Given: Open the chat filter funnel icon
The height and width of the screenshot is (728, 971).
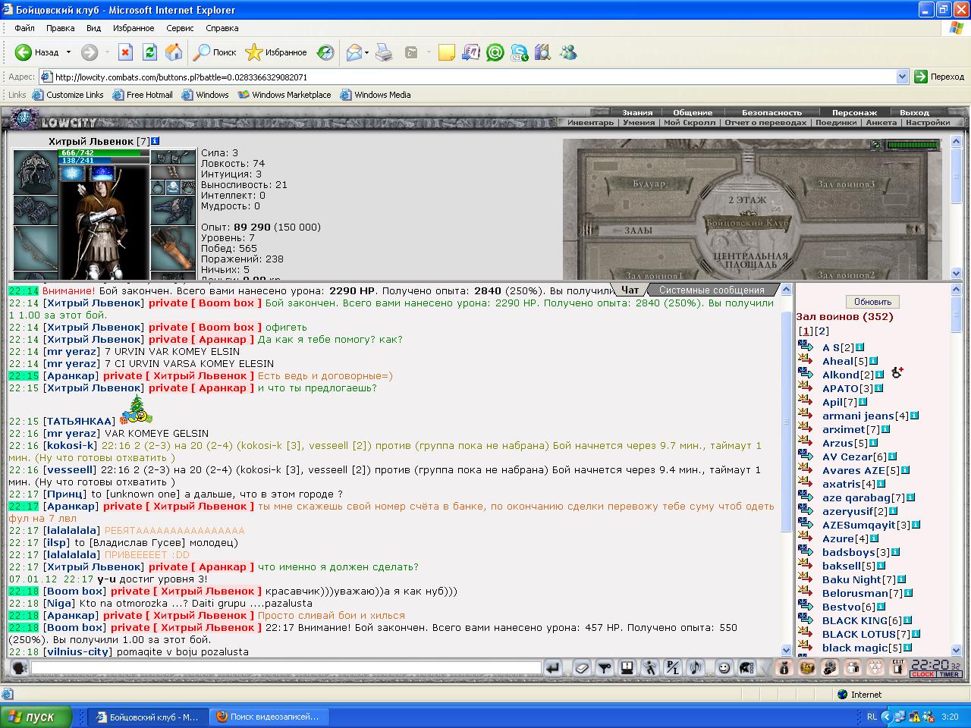Looking at the screenshot, I should point(604,668).
